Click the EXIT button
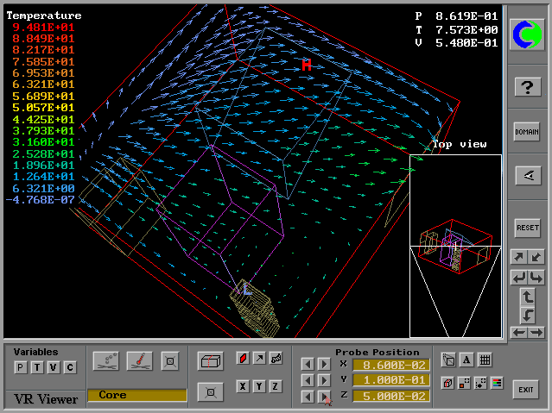 tap(526, 390)
